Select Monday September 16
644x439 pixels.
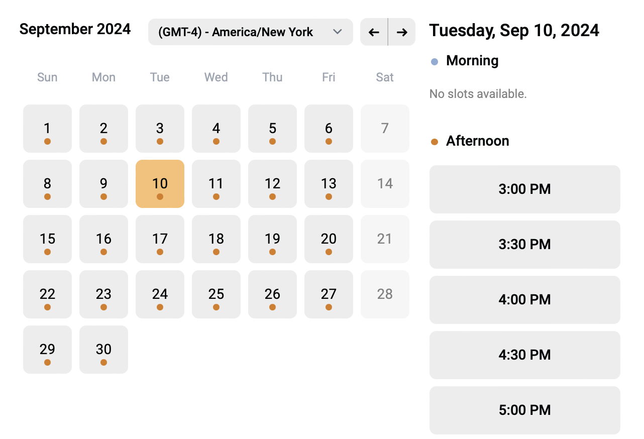(103, 239)
